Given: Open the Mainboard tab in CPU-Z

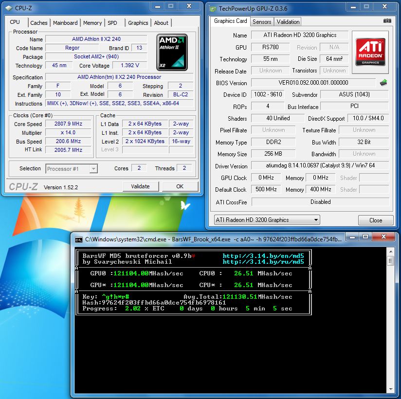Looking at the screenshot, I should click(x=65, y=23).
